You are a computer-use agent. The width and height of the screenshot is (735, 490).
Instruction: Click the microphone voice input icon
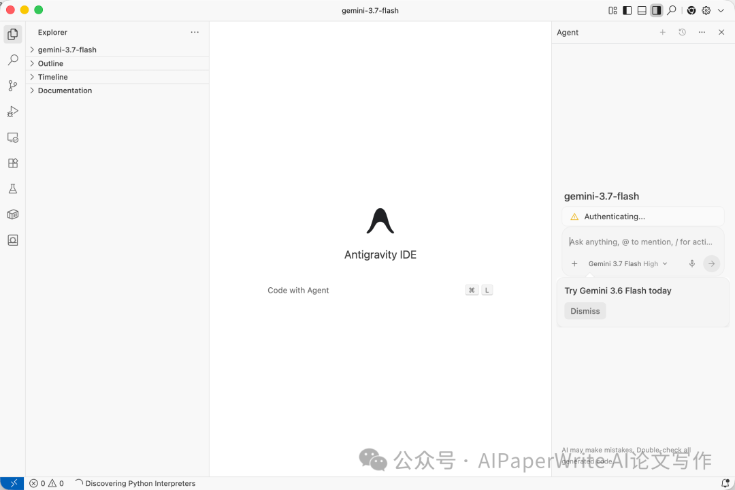point(692,263)
